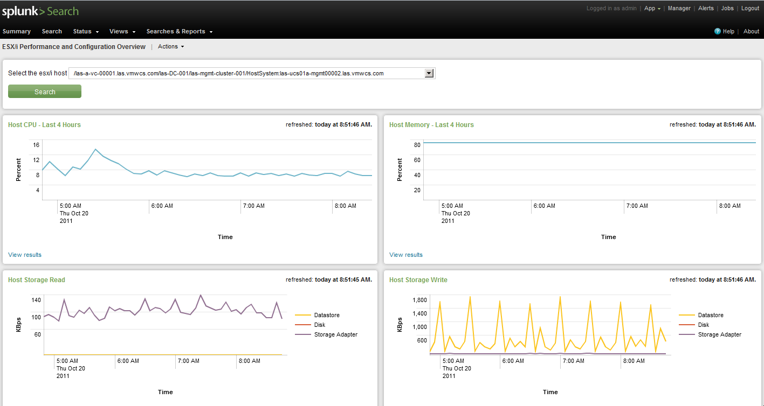Viewport: 764px width, 406px height.
Task: Open the esx/i host dropdown arrow
Action: point(429,73)
